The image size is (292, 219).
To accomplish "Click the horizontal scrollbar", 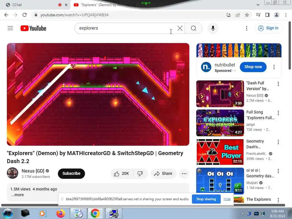I will click(143, 205).
